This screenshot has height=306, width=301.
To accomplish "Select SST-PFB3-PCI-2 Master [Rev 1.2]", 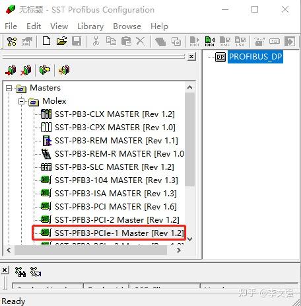I will pos(117,220).
